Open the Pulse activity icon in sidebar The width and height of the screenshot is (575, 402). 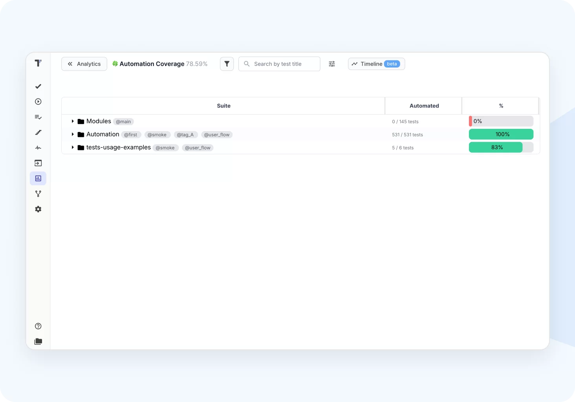pos(38,148)
